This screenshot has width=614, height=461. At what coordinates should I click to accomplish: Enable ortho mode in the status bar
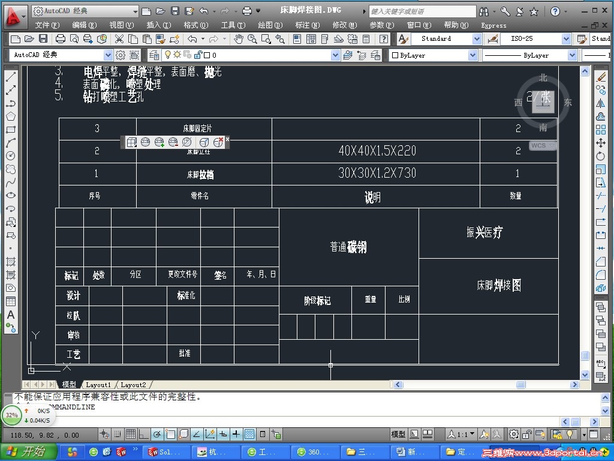pos(143,433)
